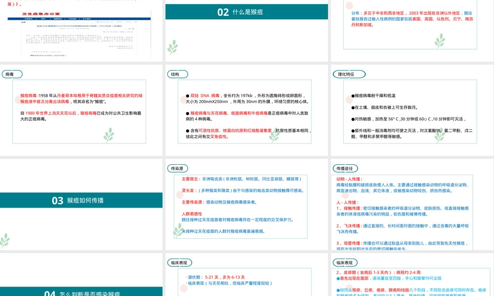This screenshot has width=494, height=296.
Task: Click the pink circle on the 结构 slide
Action: click(183, 100)
